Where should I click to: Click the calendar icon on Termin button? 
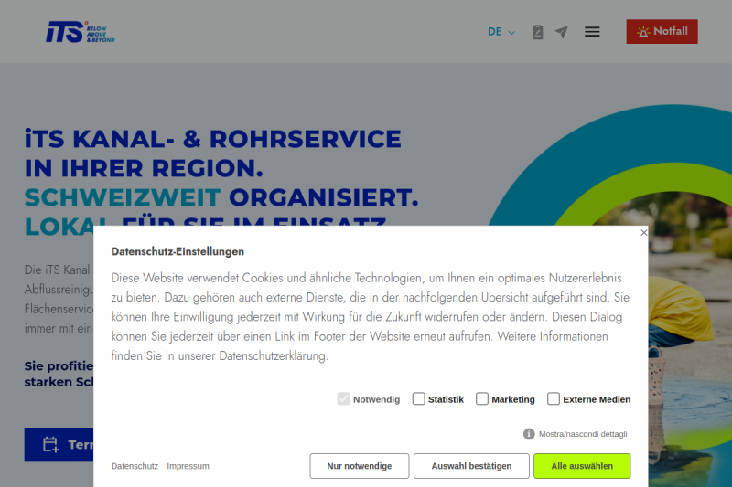(51, 445)
